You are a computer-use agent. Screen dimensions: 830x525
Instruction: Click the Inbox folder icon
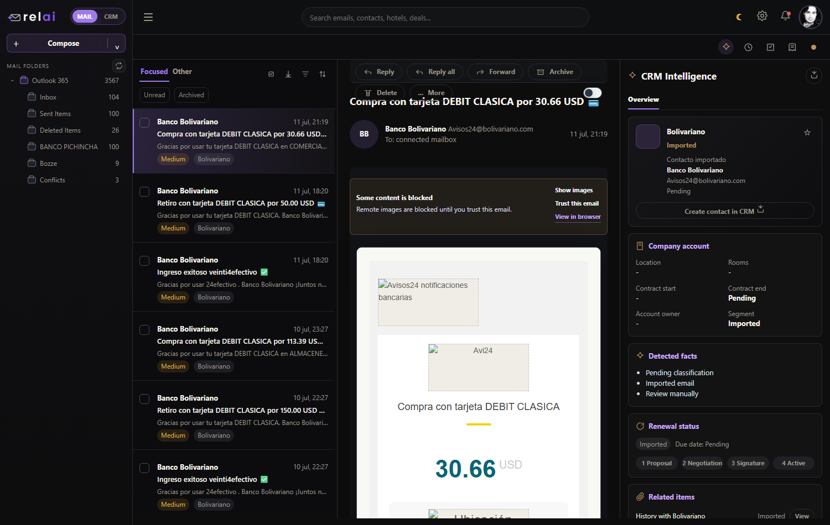coord(32,97)
